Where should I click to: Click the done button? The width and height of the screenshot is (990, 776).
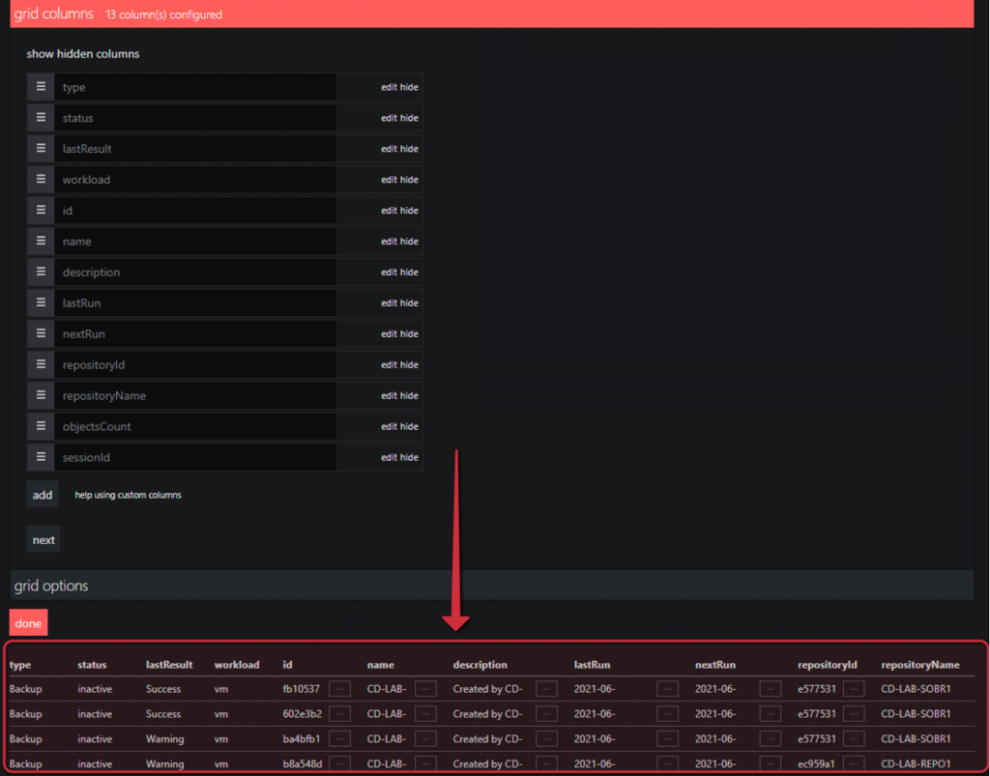tap(28, 622)
